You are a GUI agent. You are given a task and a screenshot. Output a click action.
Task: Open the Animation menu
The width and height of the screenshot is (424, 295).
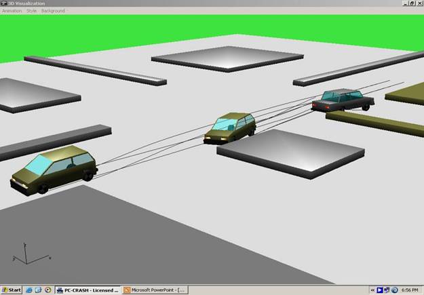tap(12, 11)
